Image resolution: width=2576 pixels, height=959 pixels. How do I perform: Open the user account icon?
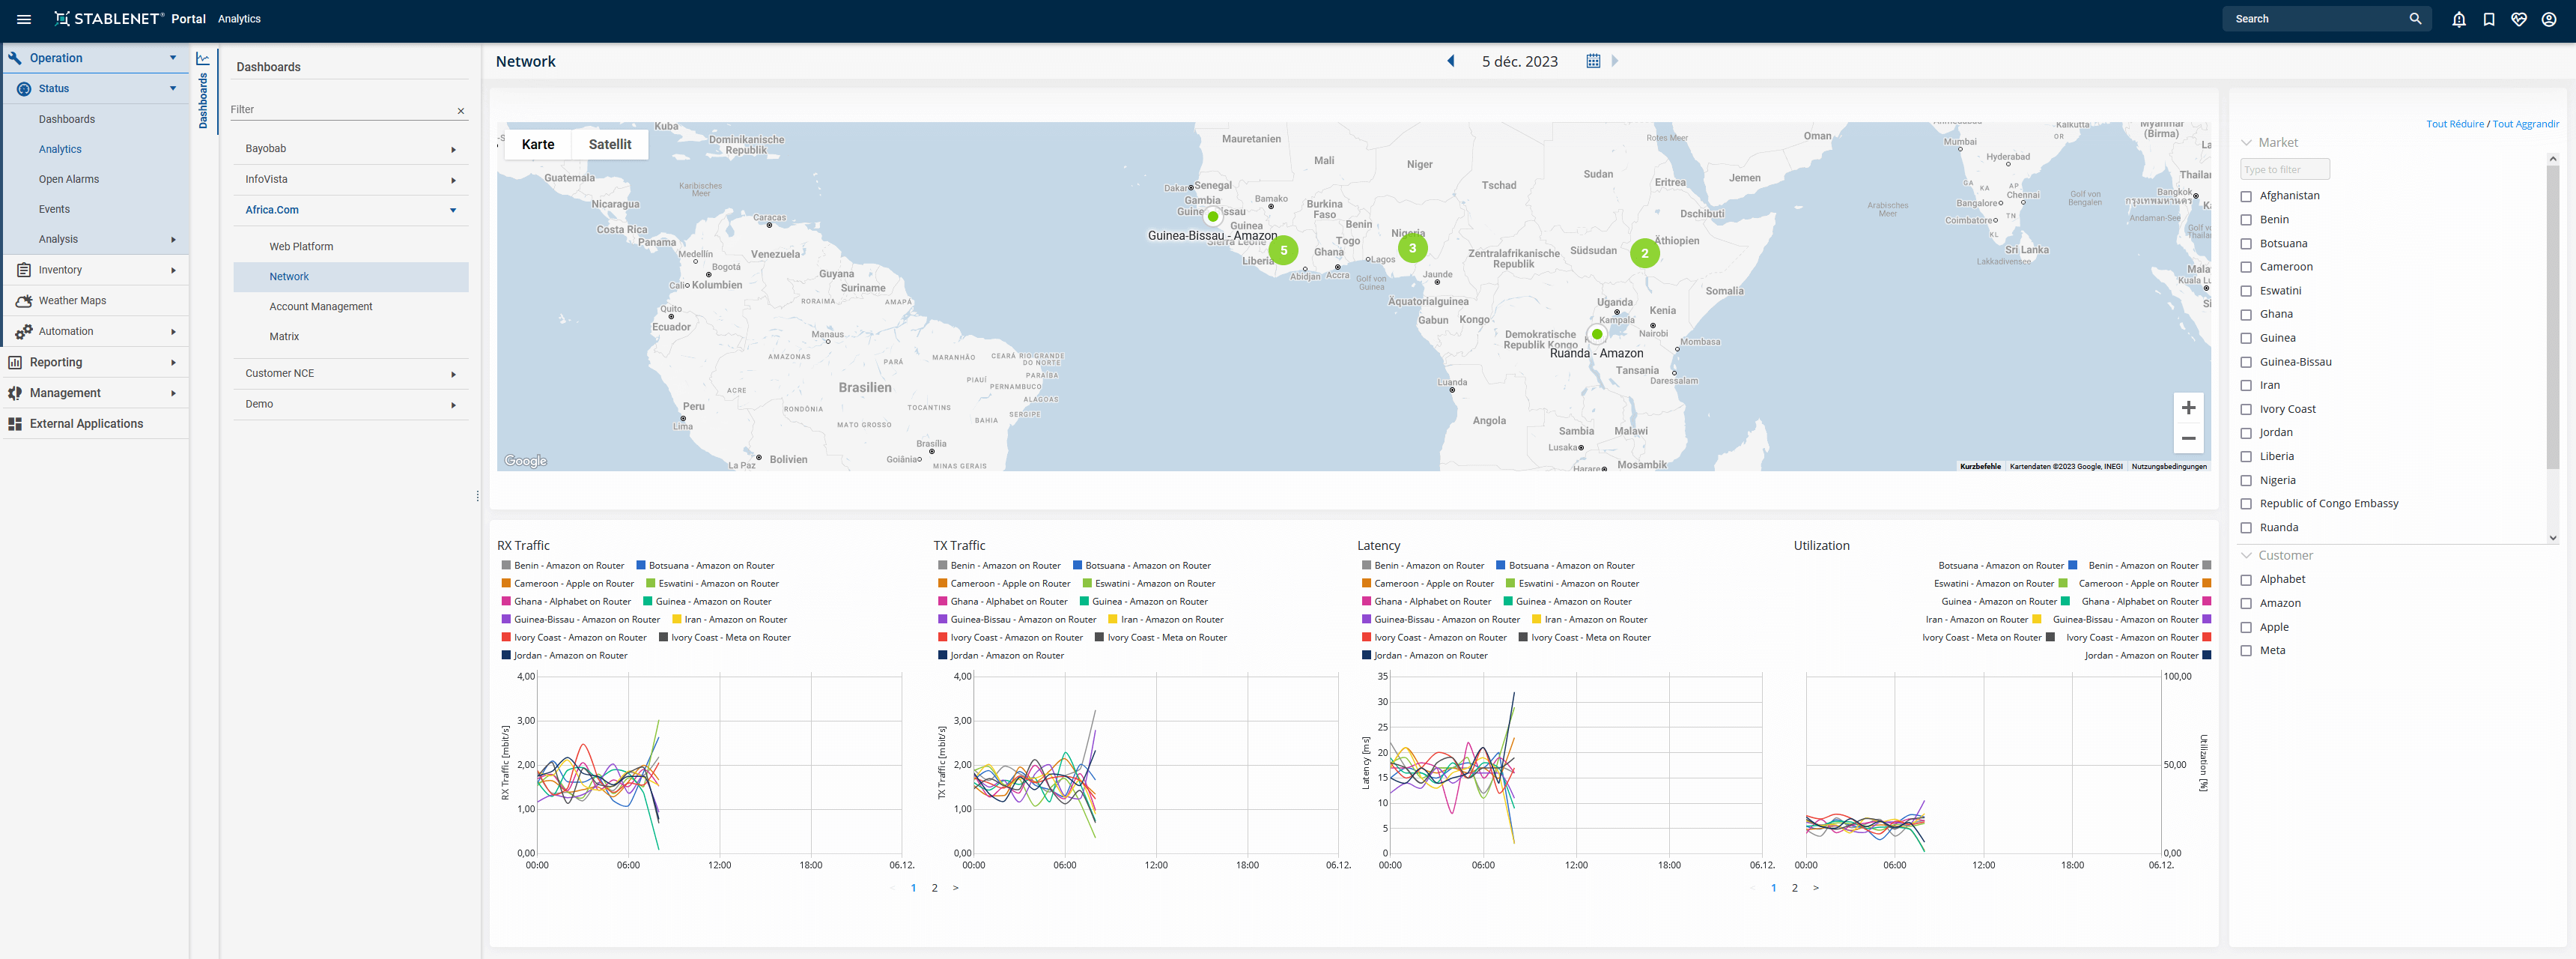click(x=2549, y=19)
